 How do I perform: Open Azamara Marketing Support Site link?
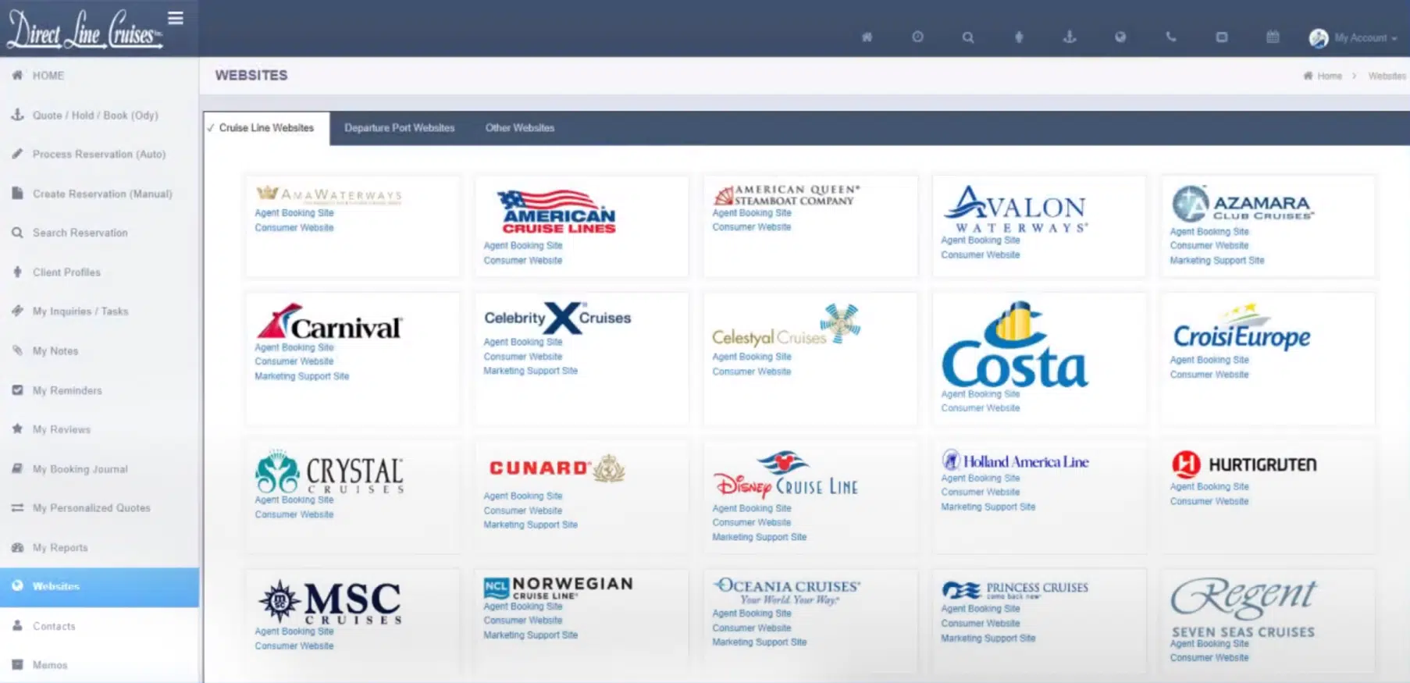[x=1216, y=261]
